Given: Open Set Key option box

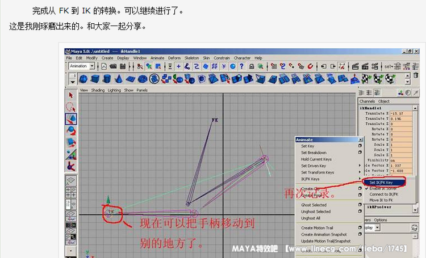Looking at the screenshot, I should pyautogui.click(x=360, y=146).
